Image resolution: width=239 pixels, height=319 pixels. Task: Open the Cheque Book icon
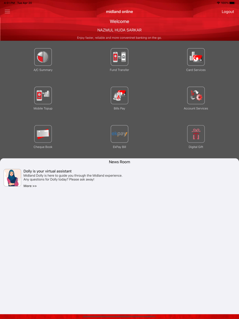(x=43, y=134)
